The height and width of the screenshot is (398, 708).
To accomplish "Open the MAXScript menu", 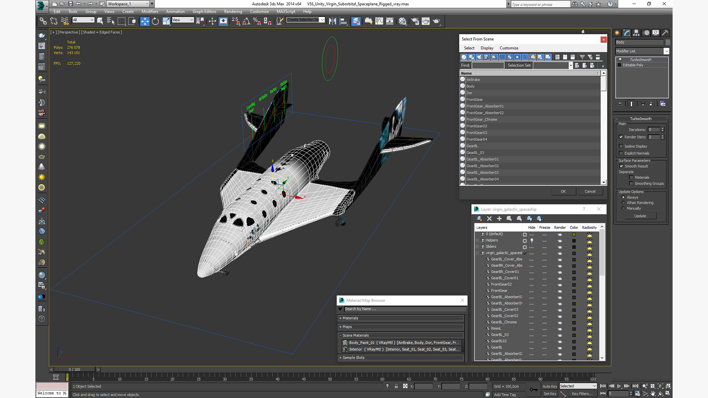I will click(286, 11).
